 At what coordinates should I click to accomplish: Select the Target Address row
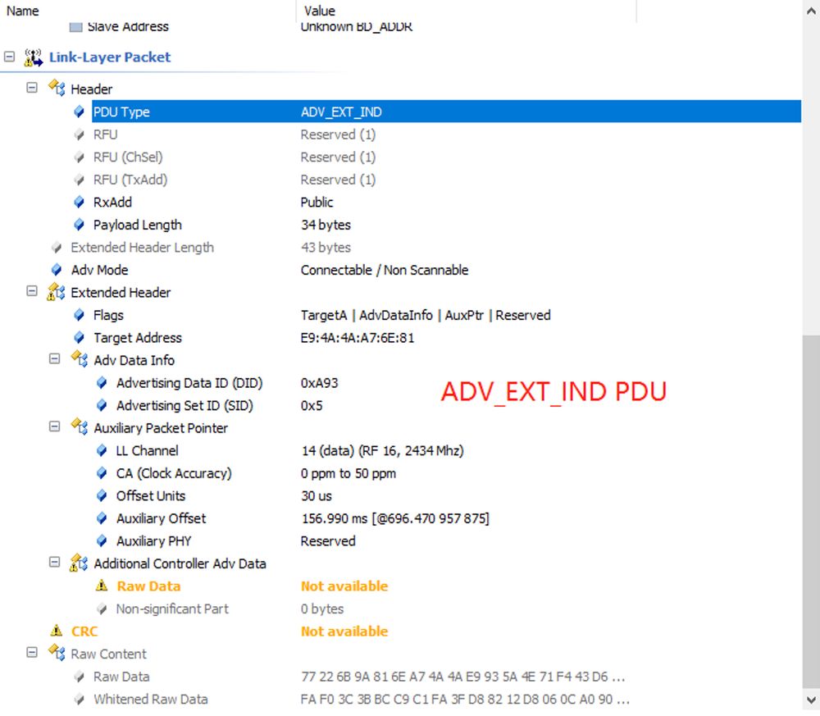[x=138, y=338]
